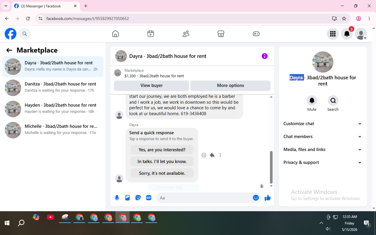
Task: Open Chrome three-dot menu
Action: click(369, 19)
